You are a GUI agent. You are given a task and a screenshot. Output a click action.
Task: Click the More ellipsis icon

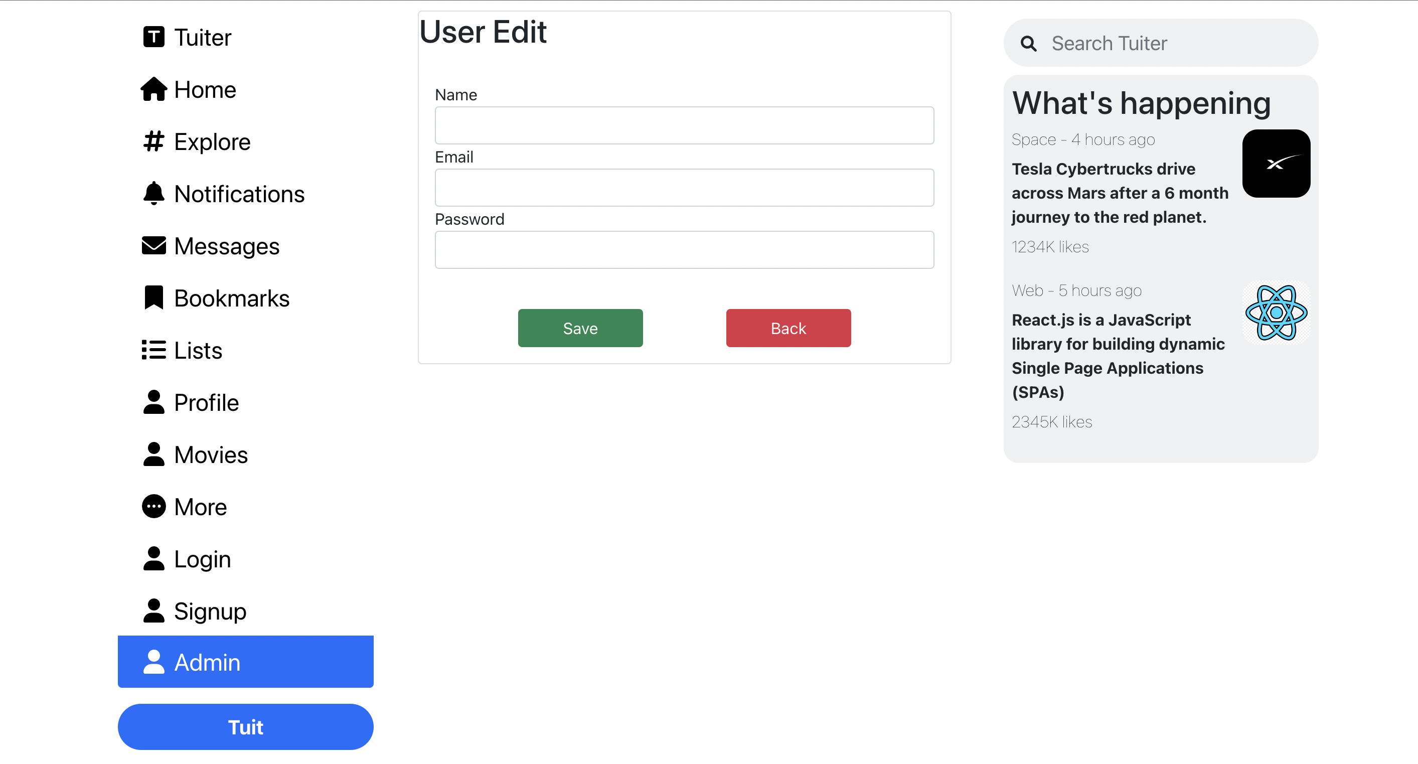(x=153, y=506)
